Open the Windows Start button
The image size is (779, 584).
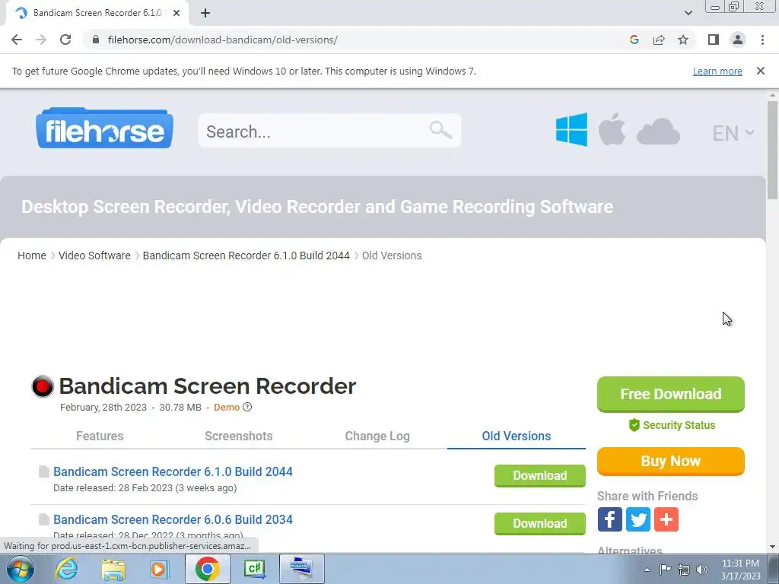20,569
